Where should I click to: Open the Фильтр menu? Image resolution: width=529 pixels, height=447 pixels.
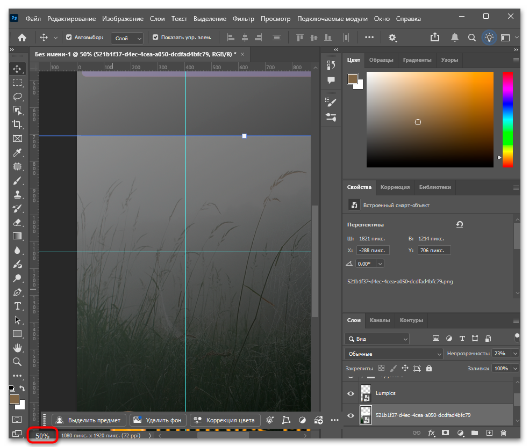243,19
